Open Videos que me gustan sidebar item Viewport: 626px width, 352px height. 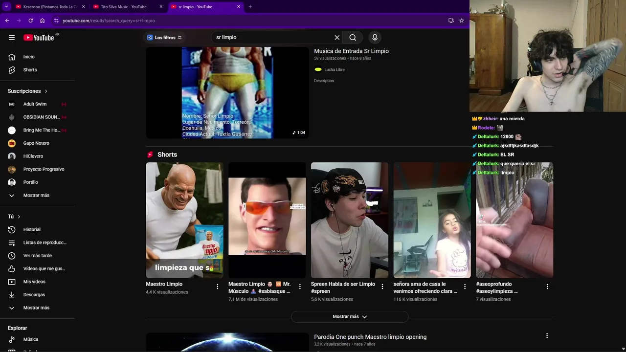37,268
